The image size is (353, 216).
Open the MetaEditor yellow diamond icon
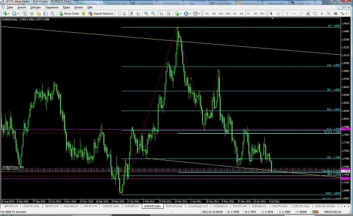click(83, 14)
